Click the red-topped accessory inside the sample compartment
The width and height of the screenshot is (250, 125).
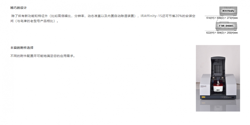(218, 87)
